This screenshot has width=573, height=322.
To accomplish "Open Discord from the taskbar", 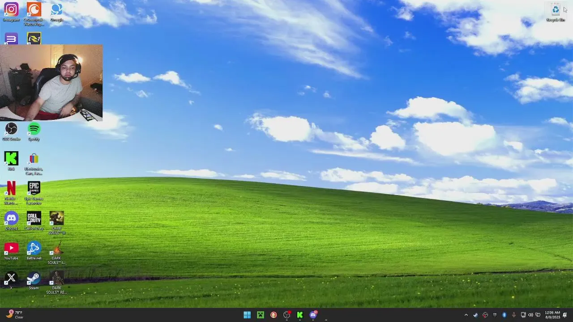I will point(313,315).
